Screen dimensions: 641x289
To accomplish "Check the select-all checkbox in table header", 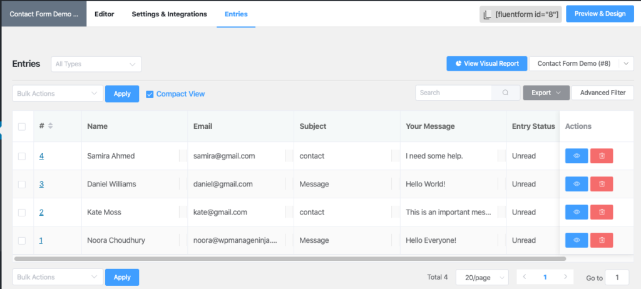I will coord(22,126).
